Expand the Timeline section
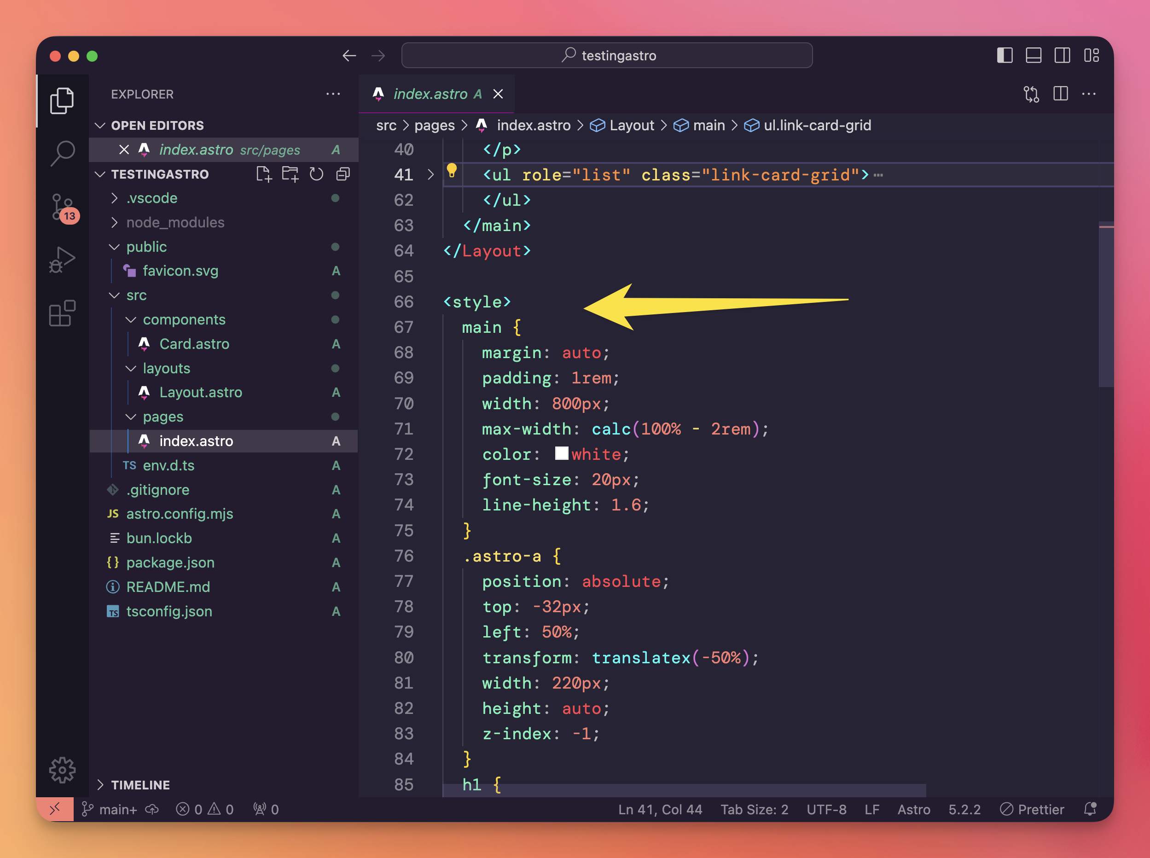 [140, 785]
